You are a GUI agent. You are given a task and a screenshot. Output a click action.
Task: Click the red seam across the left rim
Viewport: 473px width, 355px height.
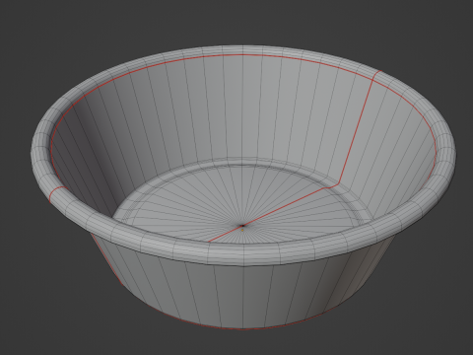coord(57,194)
